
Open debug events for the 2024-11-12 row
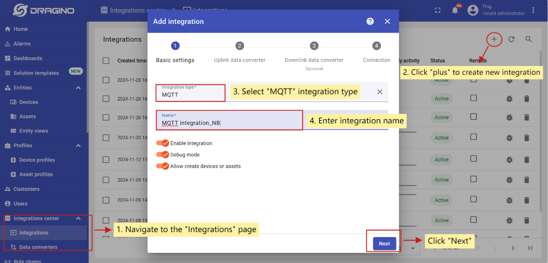coord(509,160)
